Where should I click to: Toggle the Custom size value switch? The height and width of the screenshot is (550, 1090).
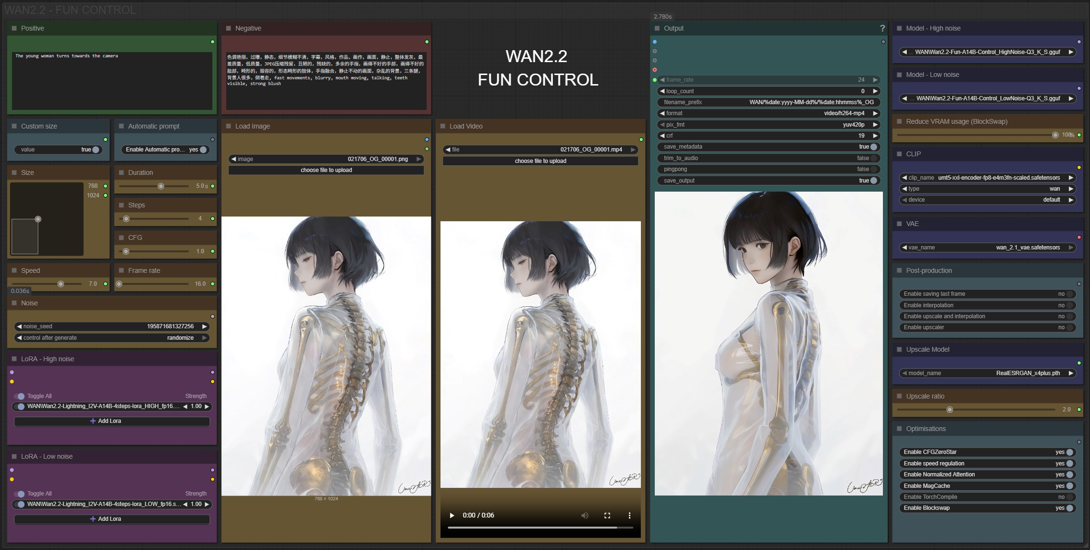[96, 150]
